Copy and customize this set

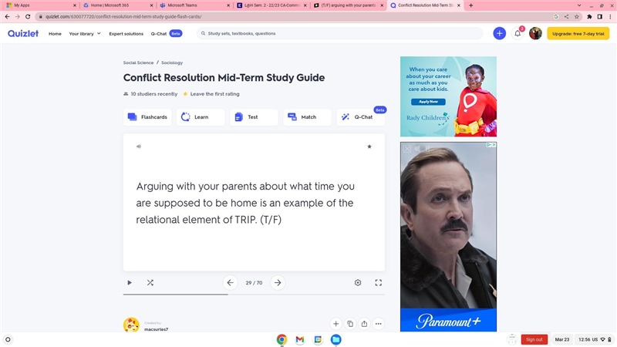pos(350,324)
